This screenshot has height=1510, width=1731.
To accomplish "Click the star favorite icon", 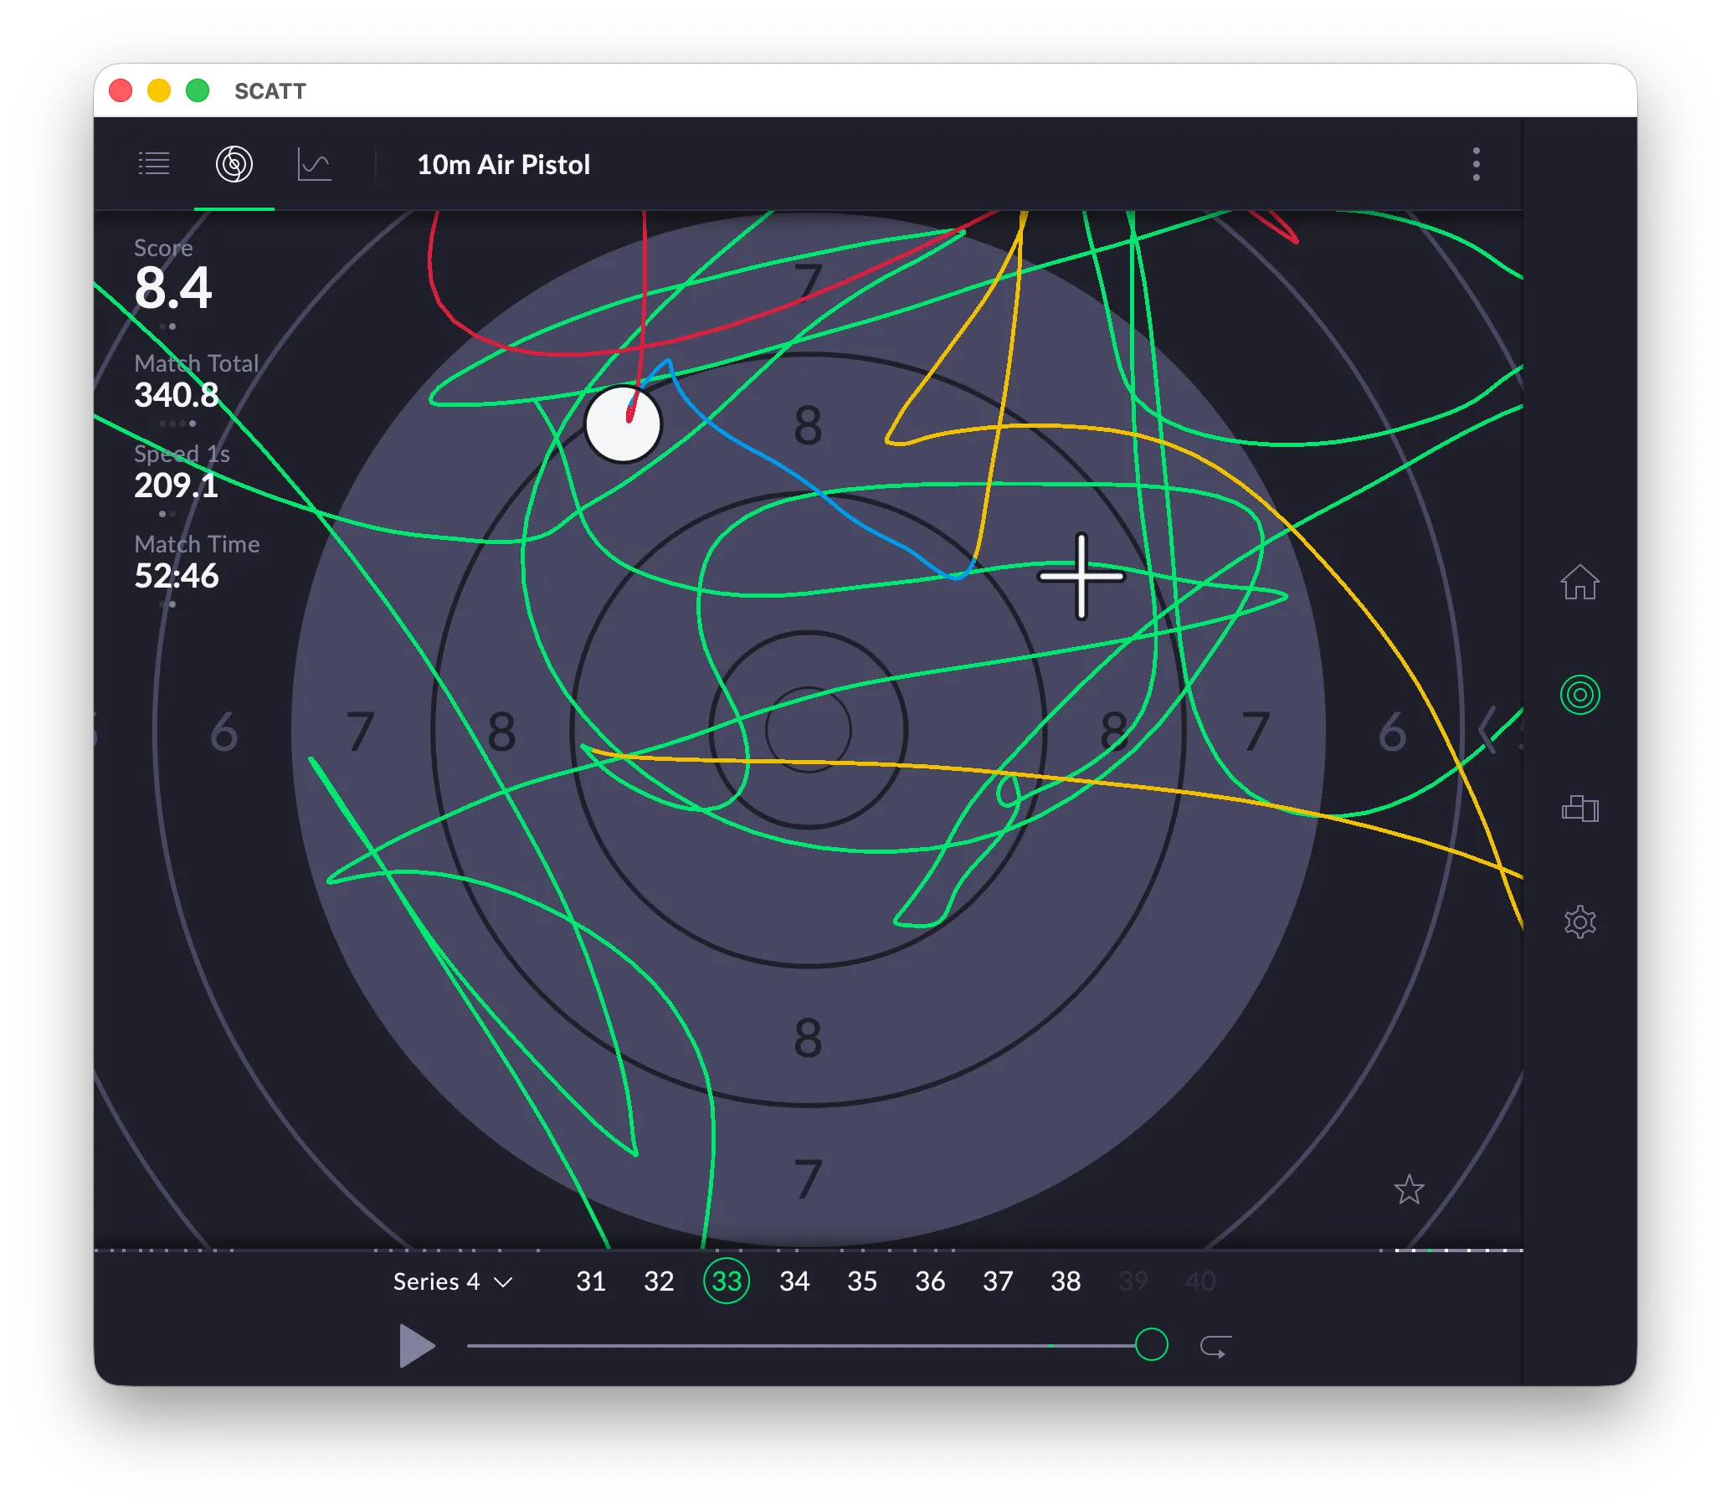I will (1410, 1190).
